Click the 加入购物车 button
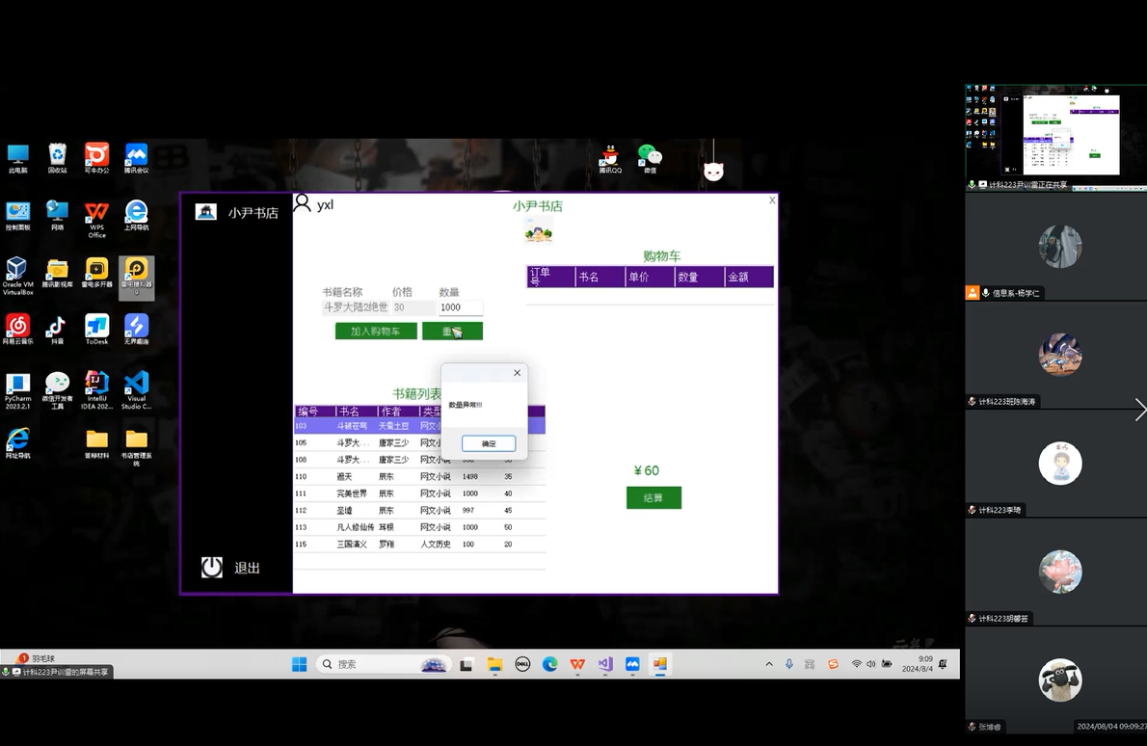Viewport: 1147px width, 746px height. [x=376, y=331]
